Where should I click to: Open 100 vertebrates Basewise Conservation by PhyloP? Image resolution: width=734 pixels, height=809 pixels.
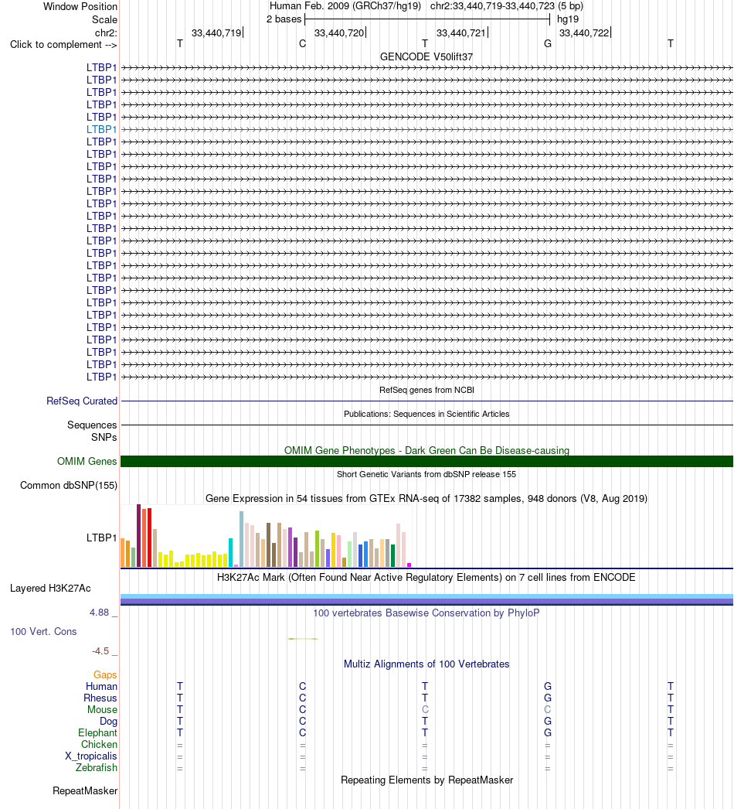pos(426,613)
